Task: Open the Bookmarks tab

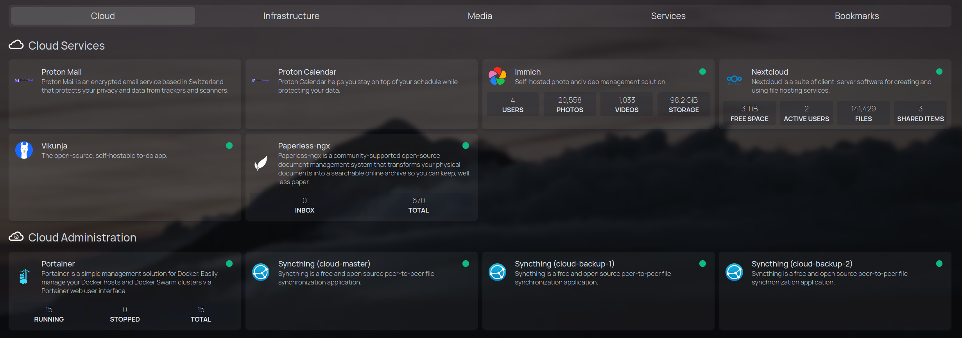Action: click(856, 16)
